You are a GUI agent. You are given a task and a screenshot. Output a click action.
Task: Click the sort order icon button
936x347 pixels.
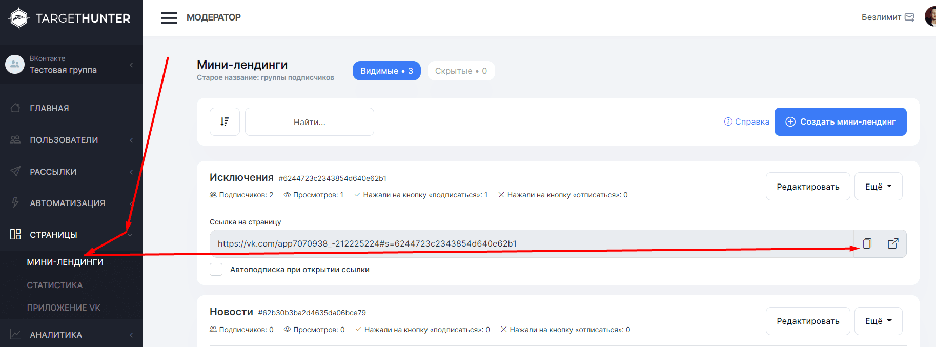(x=225, y=121)
